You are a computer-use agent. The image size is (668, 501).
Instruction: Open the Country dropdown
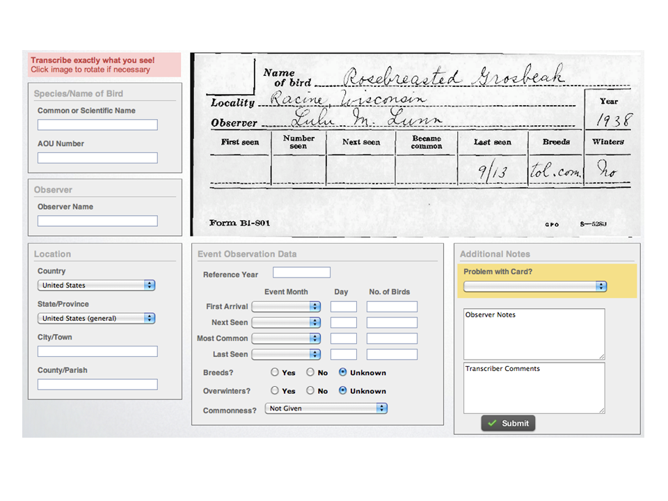96,285
